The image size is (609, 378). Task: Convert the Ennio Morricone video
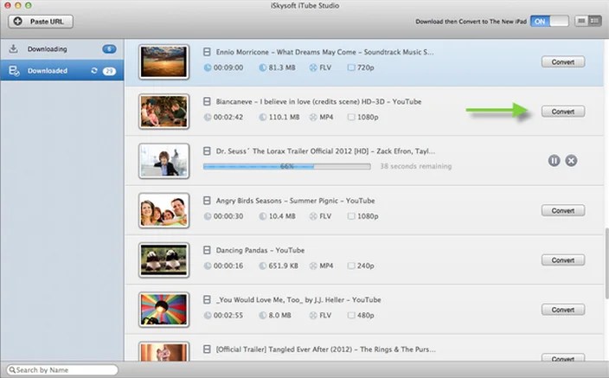(563, 62)
